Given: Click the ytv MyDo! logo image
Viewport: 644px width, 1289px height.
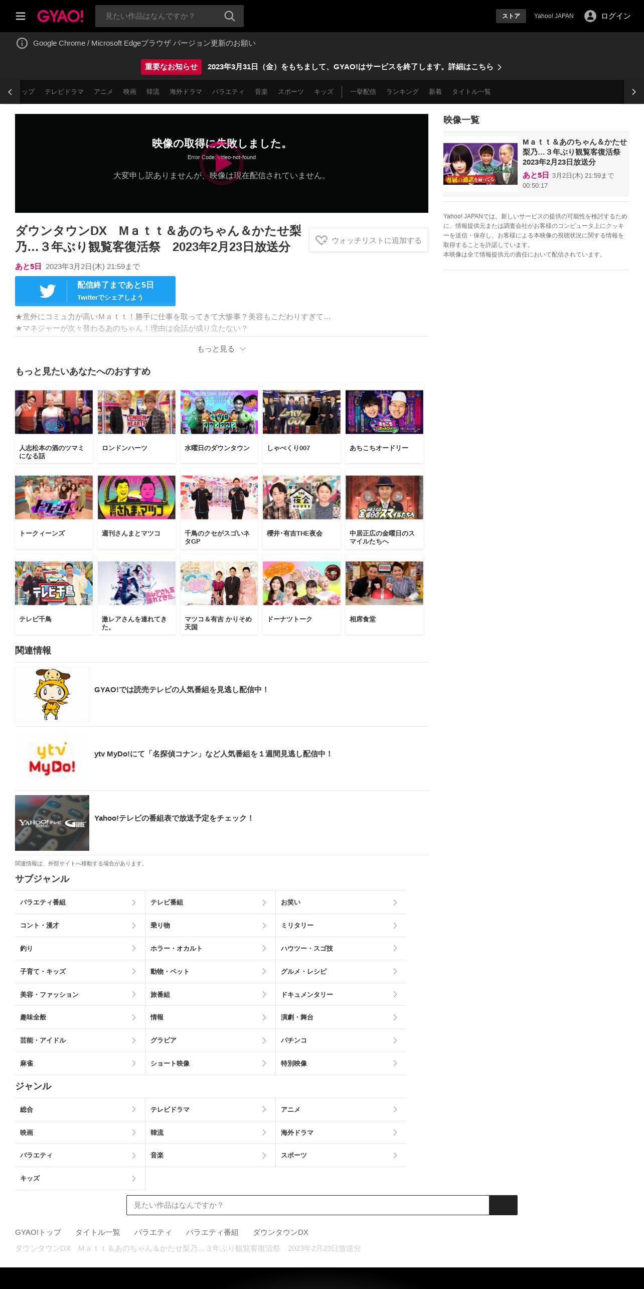Looking at the screenshot, I should [52, 758].
